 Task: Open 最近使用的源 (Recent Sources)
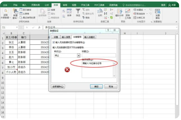click(x=27, y=18)
